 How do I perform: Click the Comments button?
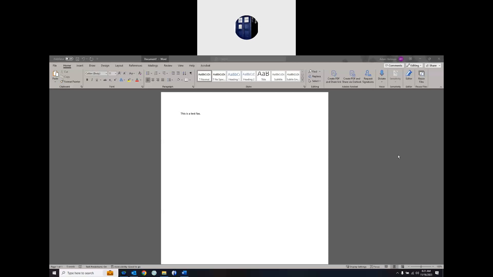coord(394,66)
